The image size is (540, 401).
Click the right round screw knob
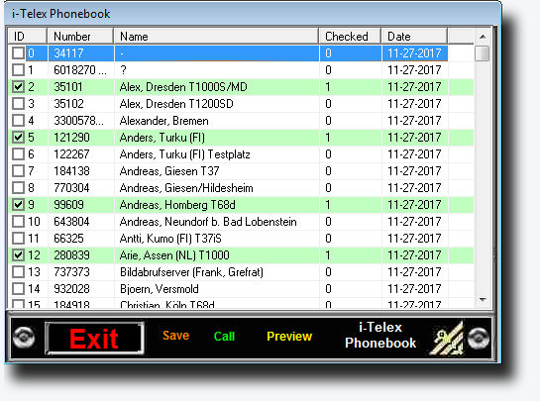(x=479, y=338)
